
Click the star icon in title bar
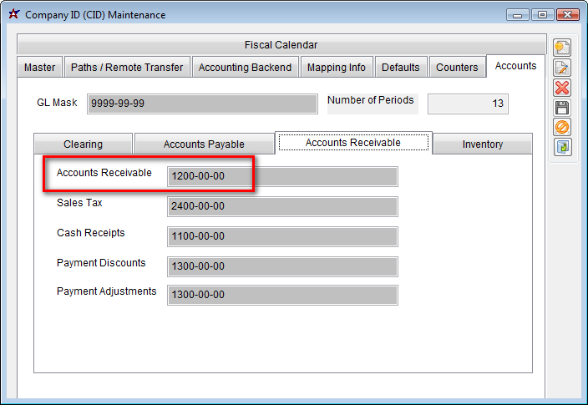pyautogui.click(x=13, y=14)
